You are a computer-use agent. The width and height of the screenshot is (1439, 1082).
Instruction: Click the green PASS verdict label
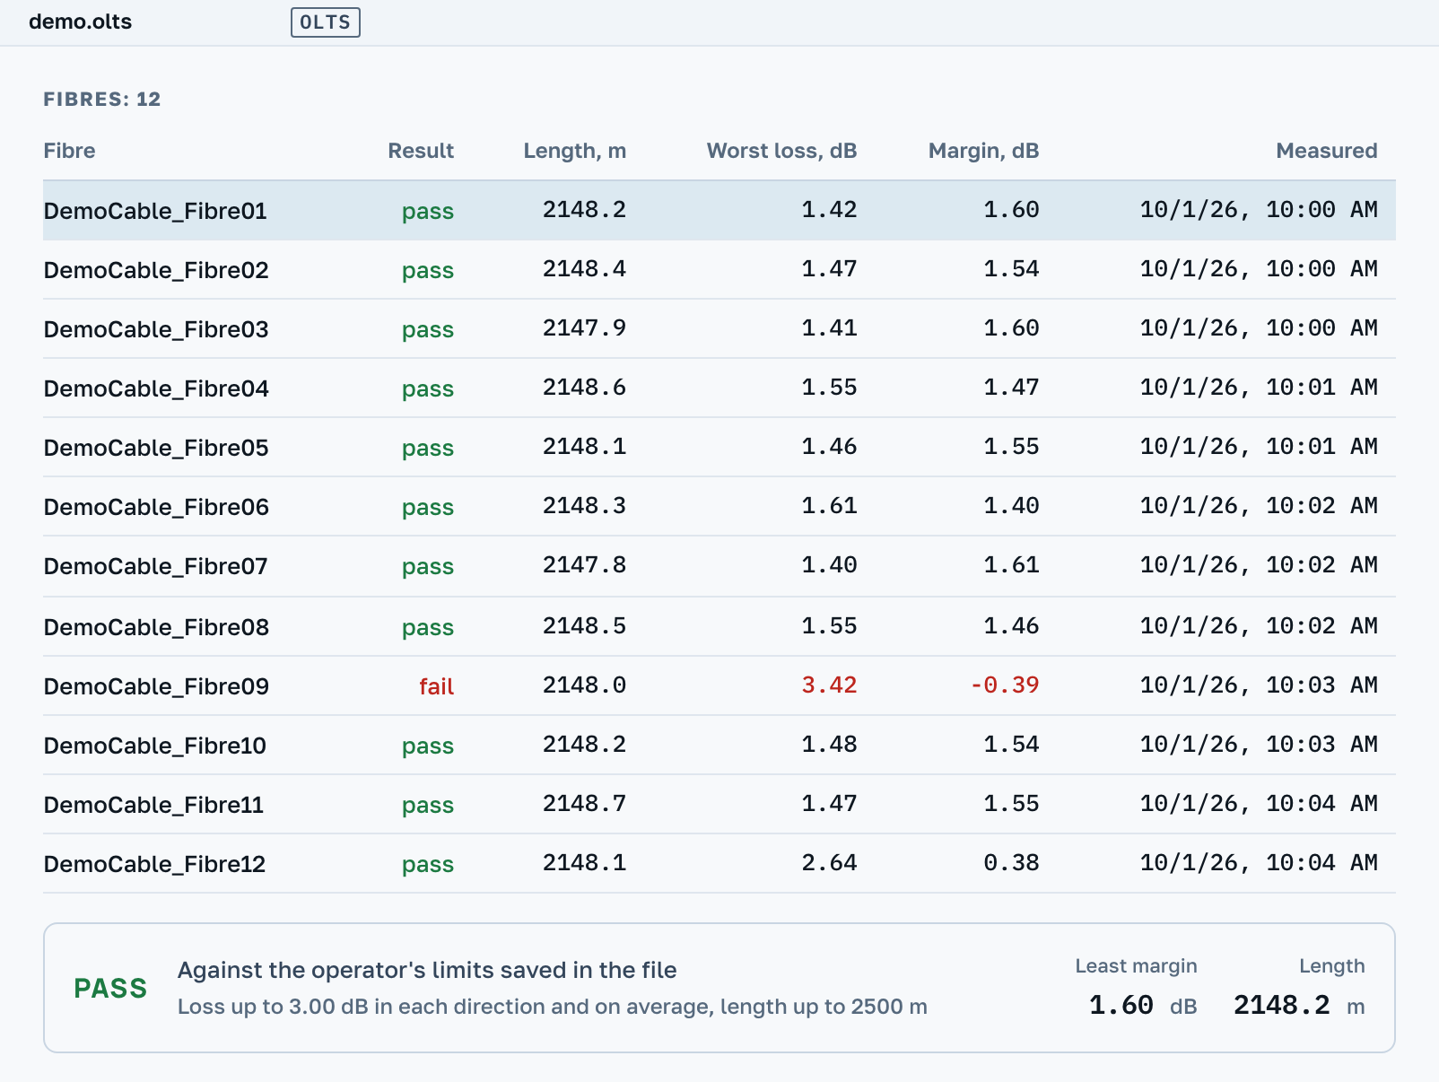coord(110,989)
